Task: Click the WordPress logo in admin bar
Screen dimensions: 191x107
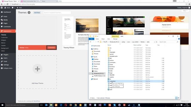Action: point(2,8)
